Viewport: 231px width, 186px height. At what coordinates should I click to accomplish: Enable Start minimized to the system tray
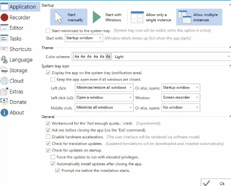(x=48, y=31)
